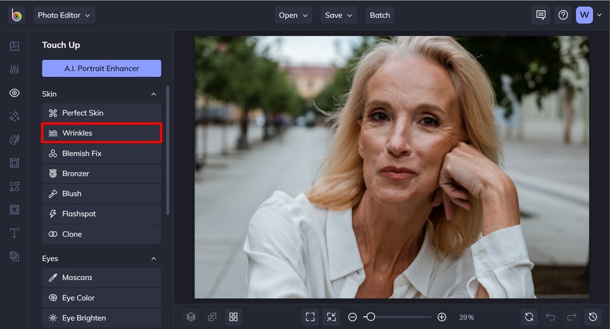The height and width of the screenshot is (329, 610).
Task: Open the Edit sliders sidebar icon
Action: (x=14, y=70)
